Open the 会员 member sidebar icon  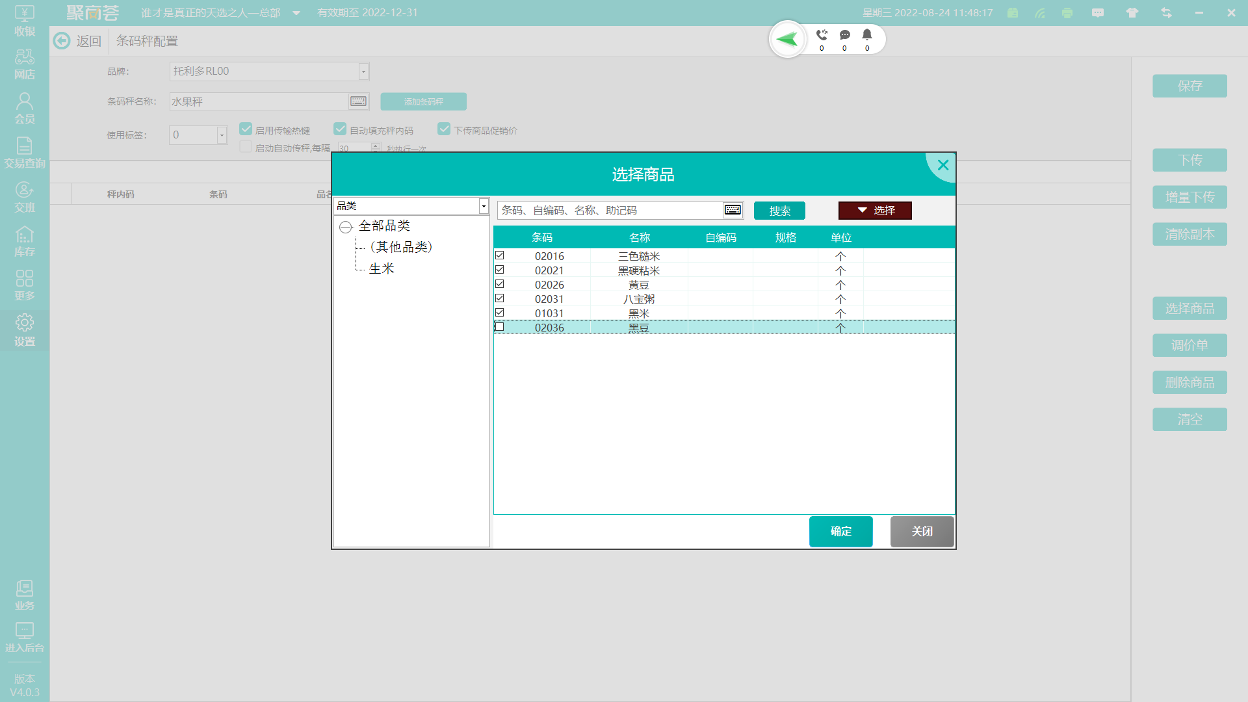pyautogui.click(x=25, y=109)
